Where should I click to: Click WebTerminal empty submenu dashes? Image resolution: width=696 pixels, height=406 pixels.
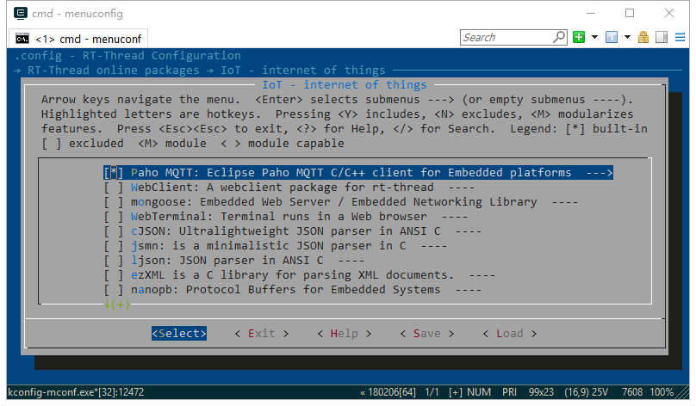pyautogui.click(x=455, y=216)
